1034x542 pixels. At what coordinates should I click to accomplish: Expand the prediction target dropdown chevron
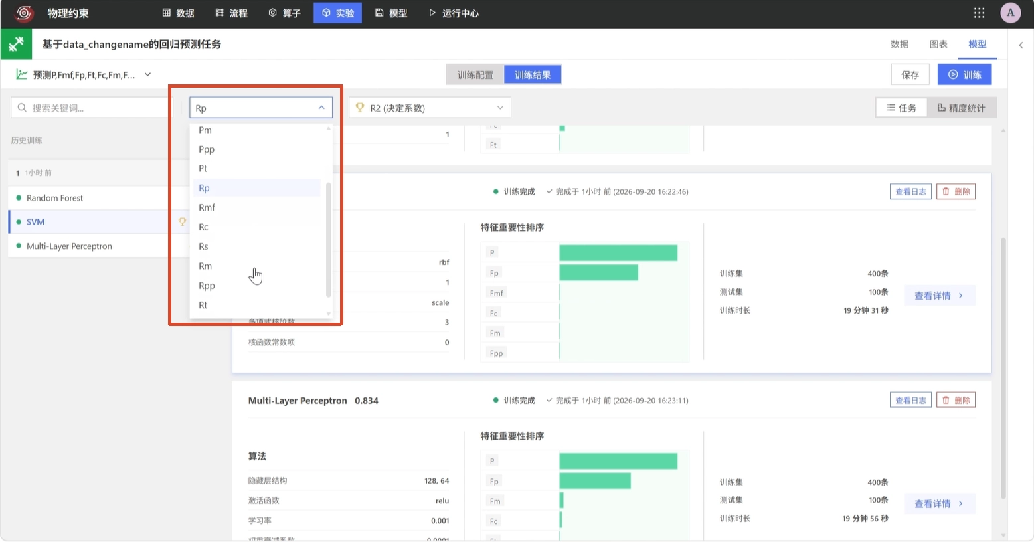[x=147, y=74]
